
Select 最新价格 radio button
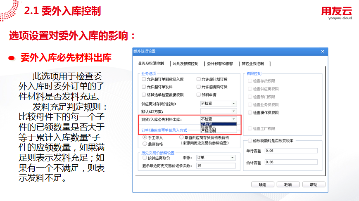coord(145,144)
